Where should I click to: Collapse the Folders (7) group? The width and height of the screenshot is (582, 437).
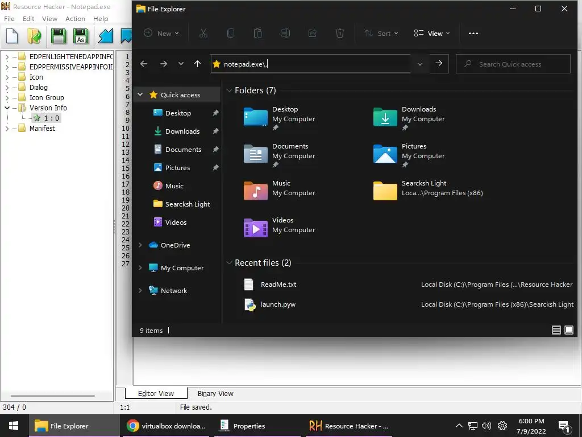click(230, 90)
